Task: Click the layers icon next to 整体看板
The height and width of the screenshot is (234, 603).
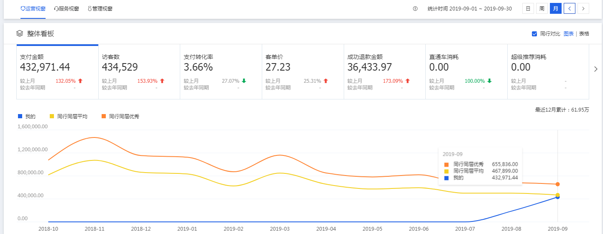Action: [20, 33]
